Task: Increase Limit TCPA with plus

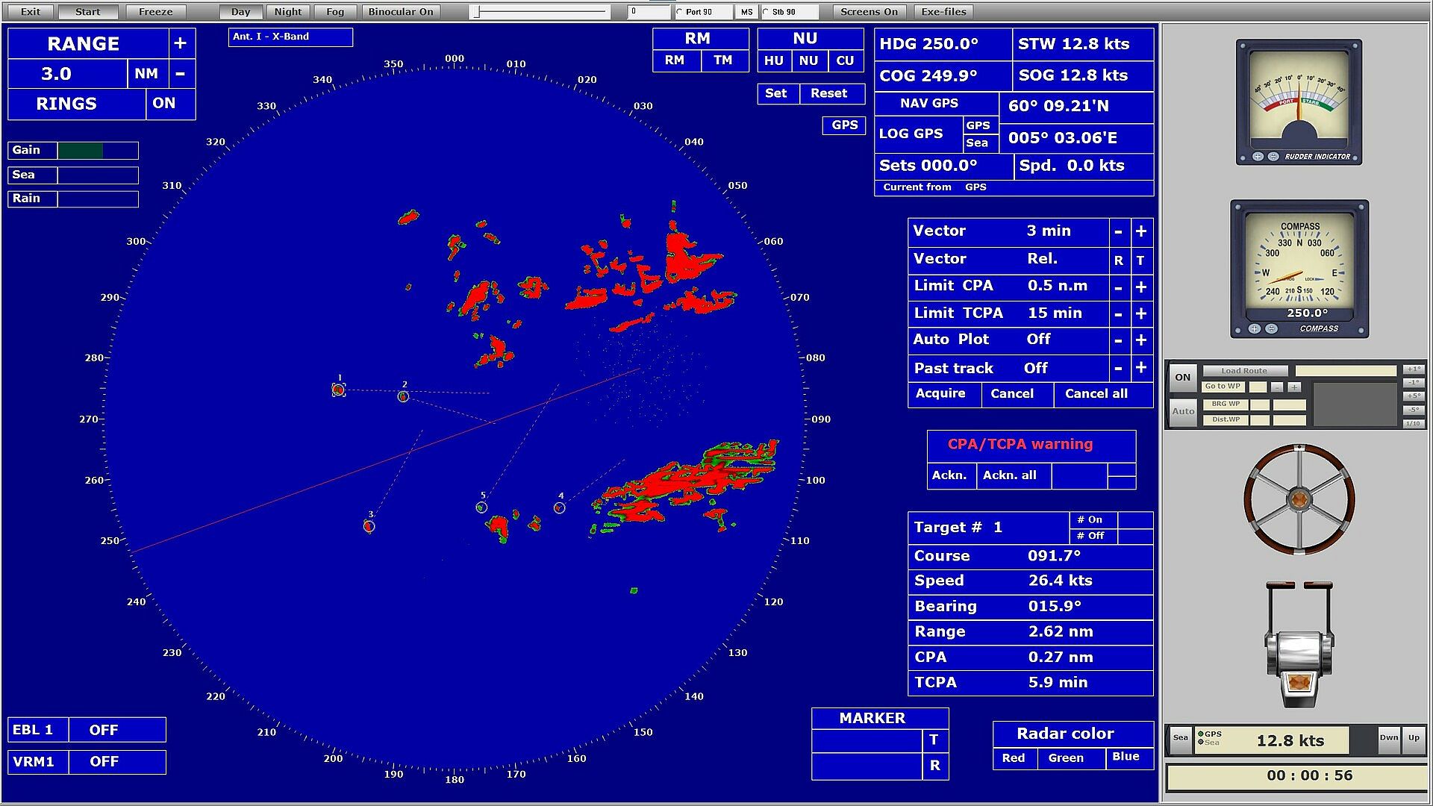Action: pyautogui.click(x=1140, y=314)
